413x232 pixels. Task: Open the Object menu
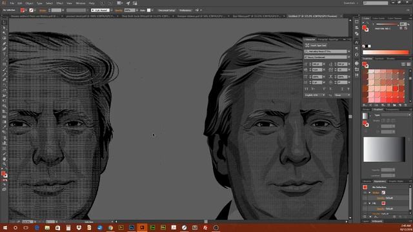tap(29, 3)
